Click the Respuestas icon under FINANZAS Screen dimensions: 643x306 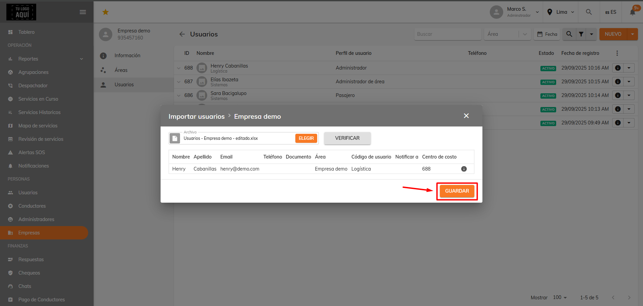pos(10,260)
